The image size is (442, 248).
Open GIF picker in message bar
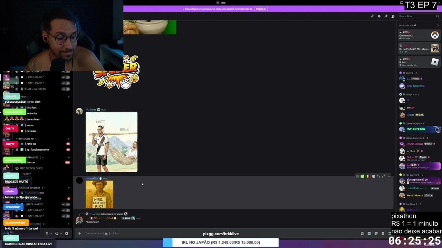coord(369,234)
